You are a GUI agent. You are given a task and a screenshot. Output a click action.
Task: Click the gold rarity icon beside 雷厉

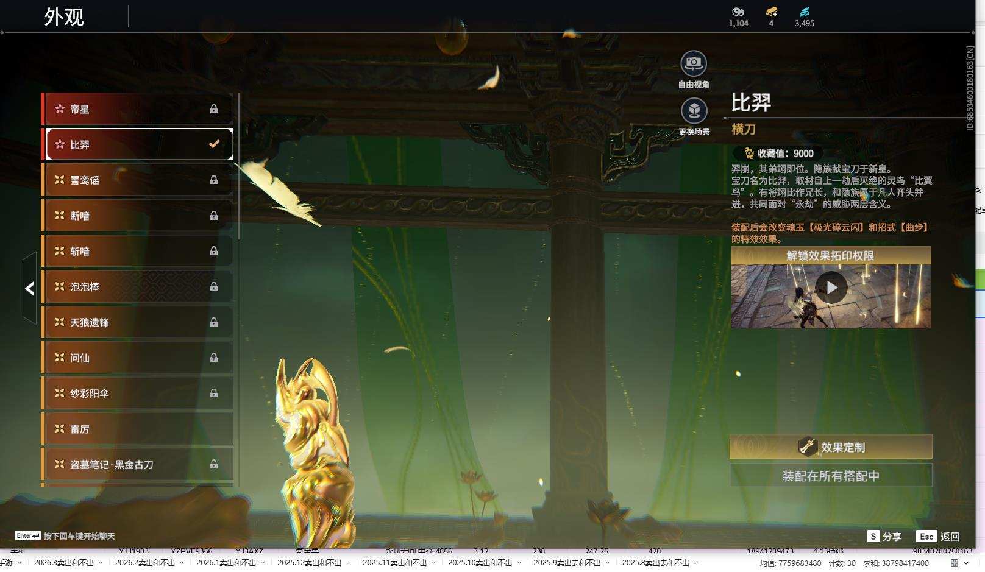click(60, 429)
